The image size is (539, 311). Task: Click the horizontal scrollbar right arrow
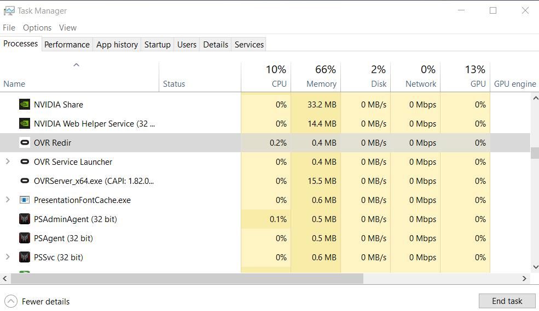pos(524,278)
